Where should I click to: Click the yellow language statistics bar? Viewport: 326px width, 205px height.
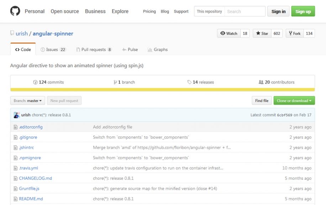click(x=163, y=88)
